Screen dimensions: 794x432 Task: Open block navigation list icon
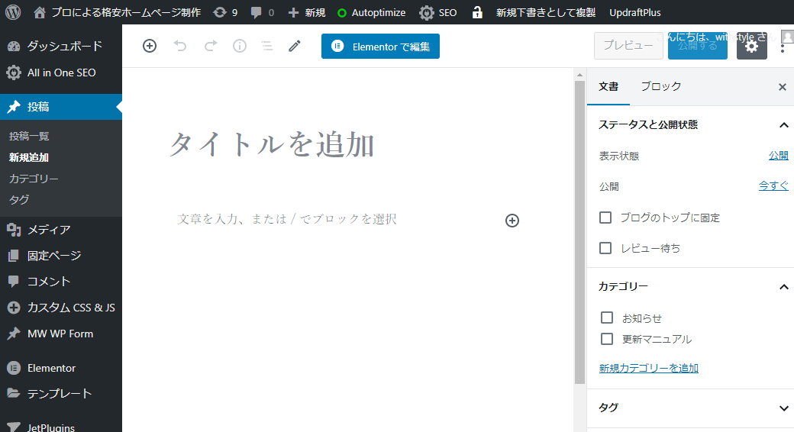(x=267, y=46)
